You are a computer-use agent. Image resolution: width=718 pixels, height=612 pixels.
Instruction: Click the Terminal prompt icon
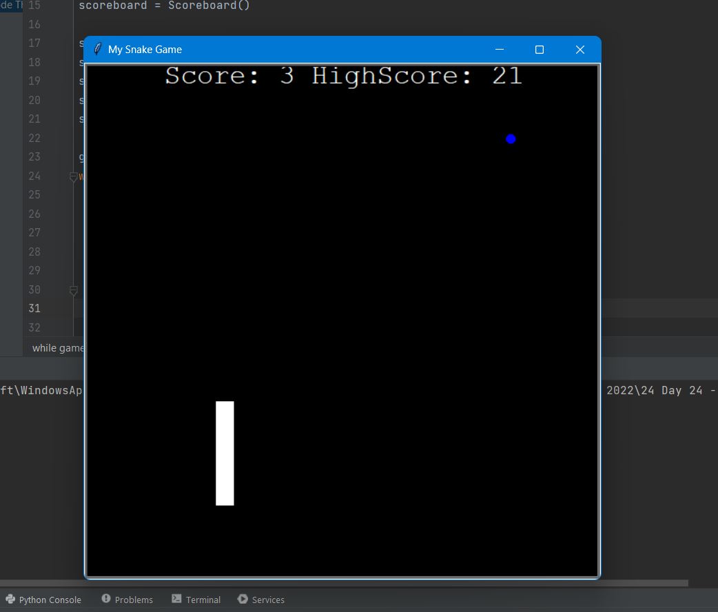[x=176, y=599]
